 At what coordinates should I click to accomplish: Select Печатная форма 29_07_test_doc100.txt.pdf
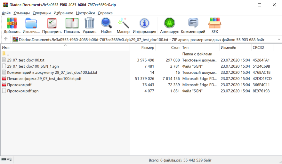click(44, 78)
